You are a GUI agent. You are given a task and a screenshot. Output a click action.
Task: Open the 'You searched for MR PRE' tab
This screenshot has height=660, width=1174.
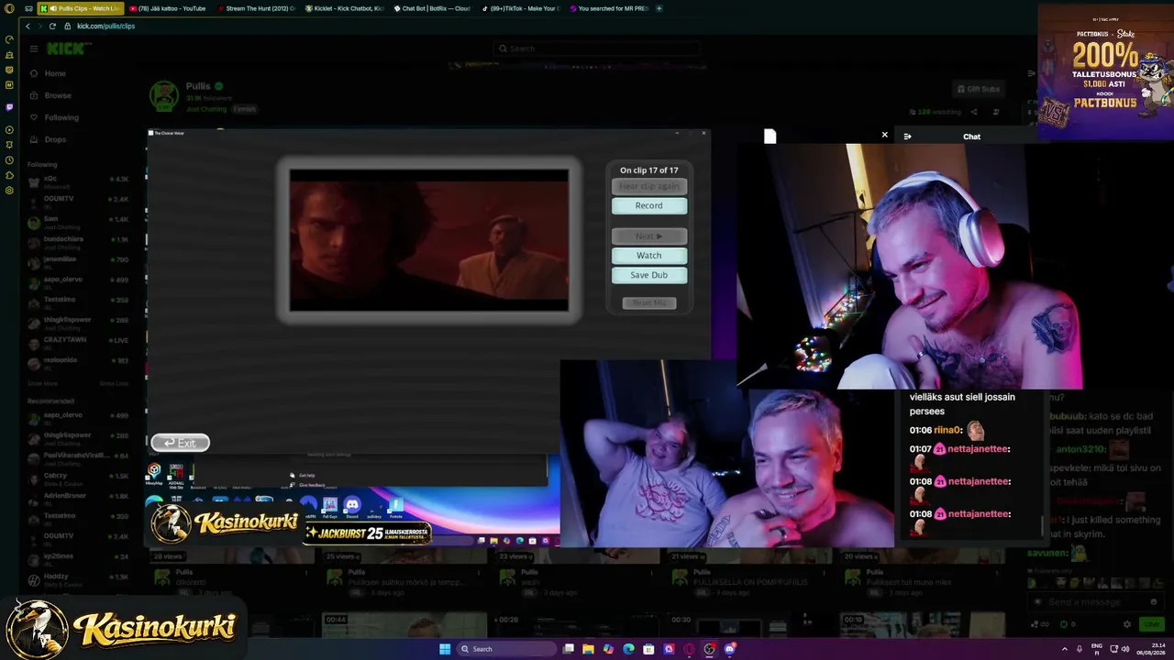point(609,8)
